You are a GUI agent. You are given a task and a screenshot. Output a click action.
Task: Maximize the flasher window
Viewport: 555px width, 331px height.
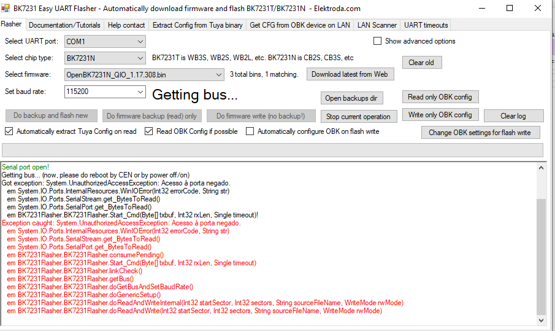(x=510, y=8)
